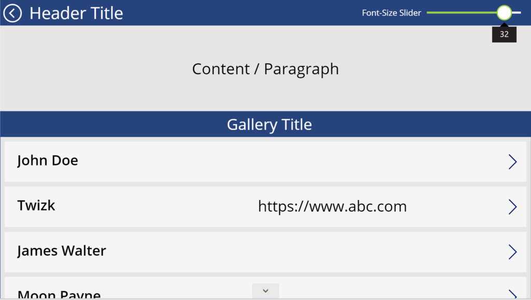This screenshot has height=300, width=531.
Task: Click the Font-Size Slider label
Action: tap(392, 13)
